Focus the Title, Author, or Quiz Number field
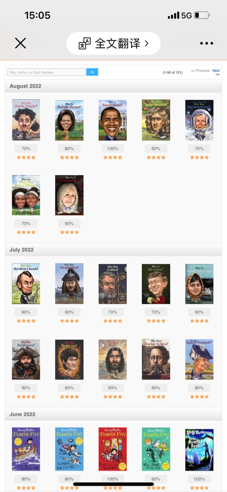 pos(46,72)
